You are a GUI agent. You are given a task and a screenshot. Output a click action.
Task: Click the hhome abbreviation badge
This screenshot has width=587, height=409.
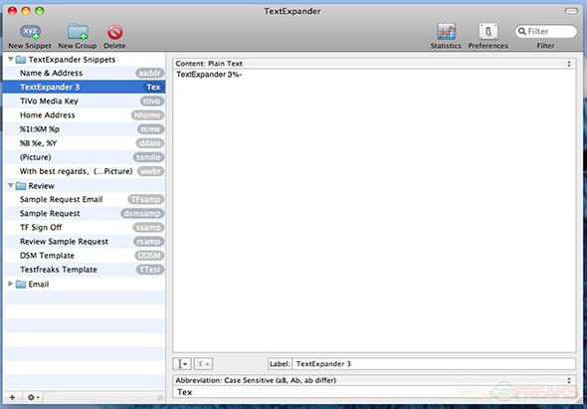pyautogui.click(x=147, y=115)
